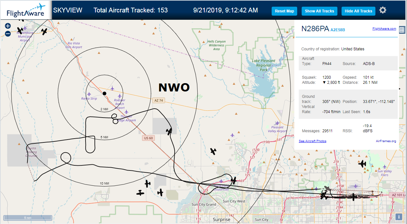Click the Sun City West label
The image size is (407, 224).
tap(234, 201)
